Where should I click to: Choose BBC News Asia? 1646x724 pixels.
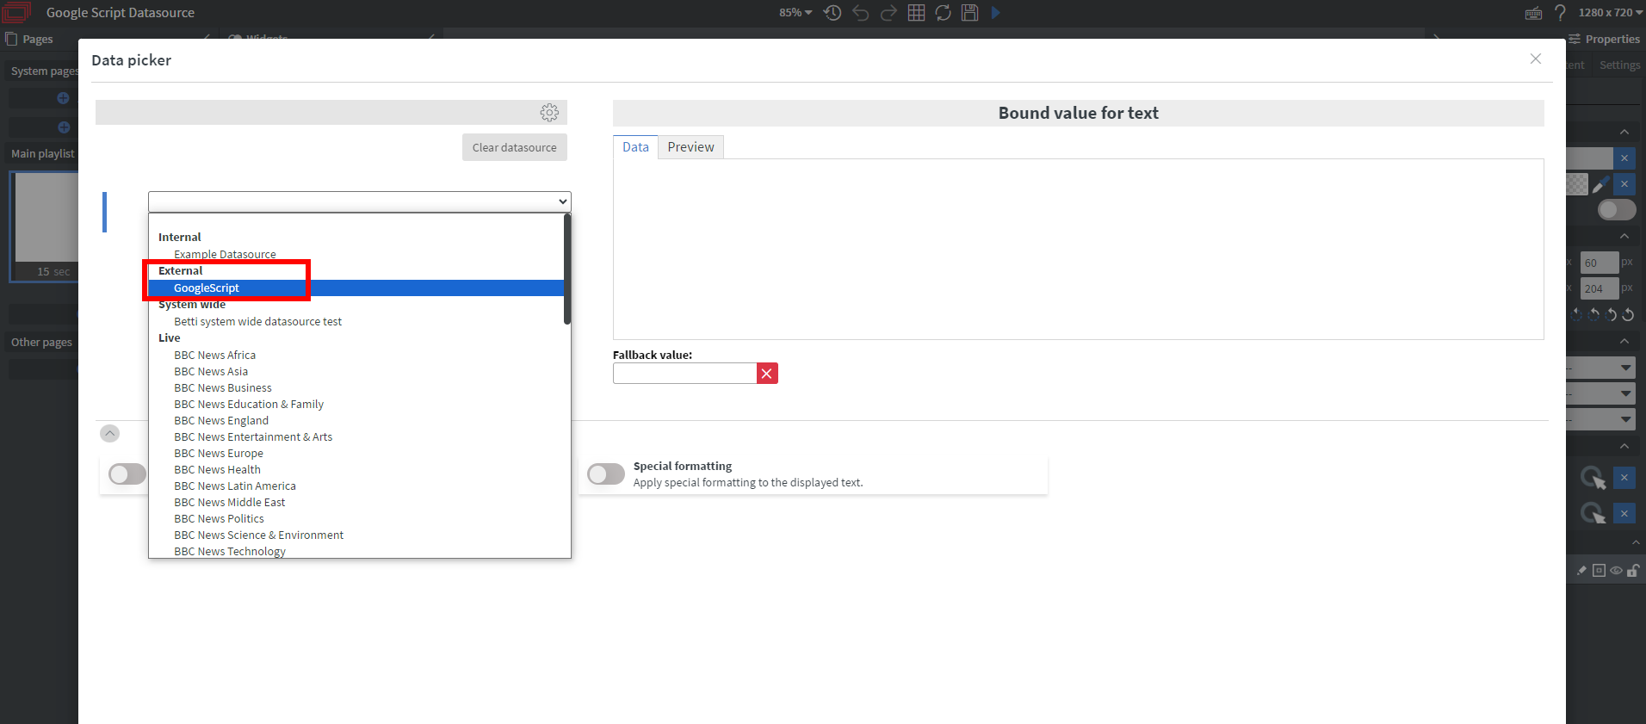211,371
